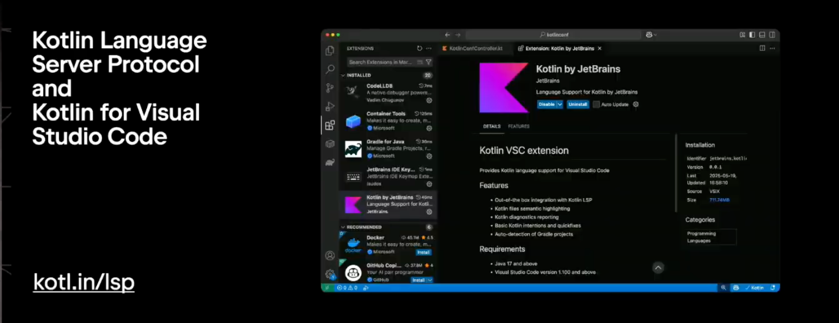
Task: Open editor more actions menu
Action: pos(772,48)
